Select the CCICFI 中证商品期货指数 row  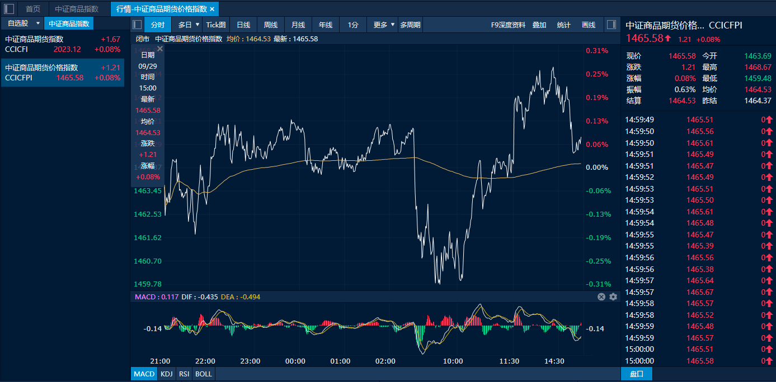pos(62,44)
